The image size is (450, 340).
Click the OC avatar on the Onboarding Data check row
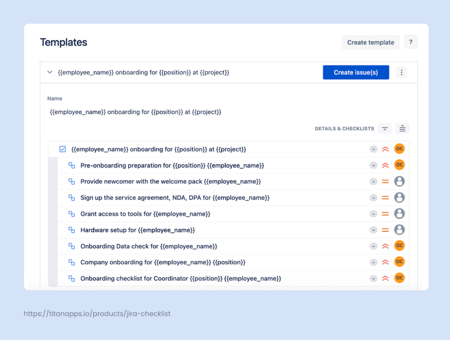(x=399, y=246)
